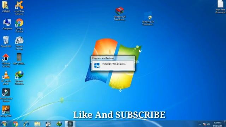The width and height of the screenshot is (226, 127).
Task: Open Internet Download Manager taskbar icon
Action: (59, 124)
